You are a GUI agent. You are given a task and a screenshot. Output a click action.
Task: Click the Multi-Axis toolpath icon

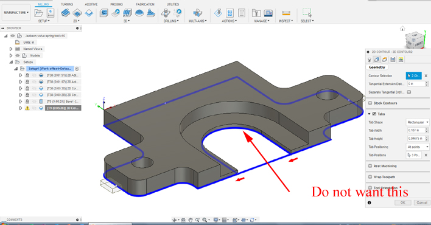click(197, 13)
